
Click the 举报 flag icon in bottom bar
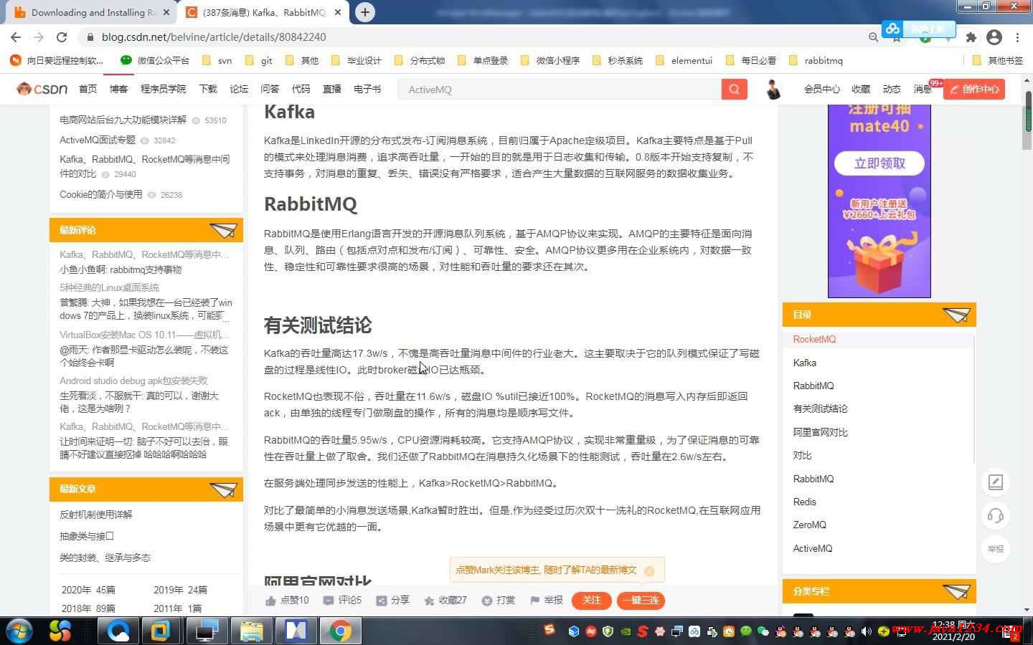534,601
